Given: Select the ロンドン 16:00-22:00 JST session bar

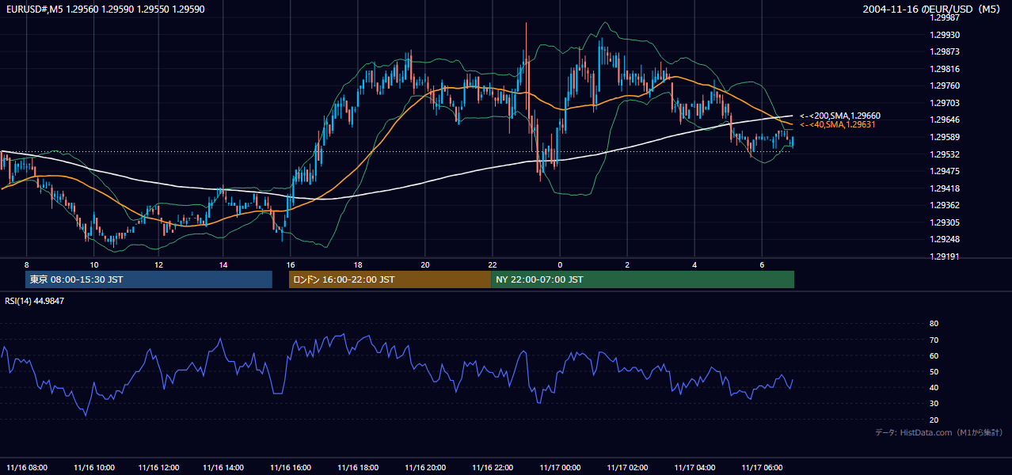Looking at the screenshot, I should 390,279.
